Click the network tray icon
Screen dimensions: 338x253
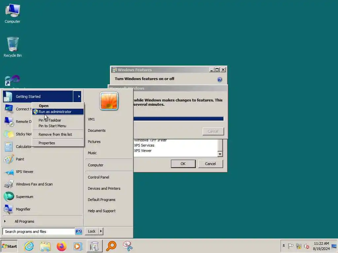point(298,246)
